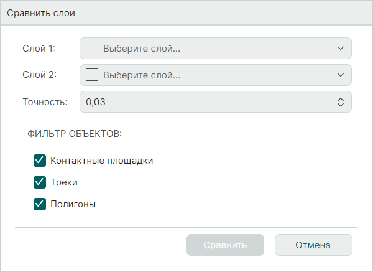Click the 'Точность:' field label

pos(45,102)
